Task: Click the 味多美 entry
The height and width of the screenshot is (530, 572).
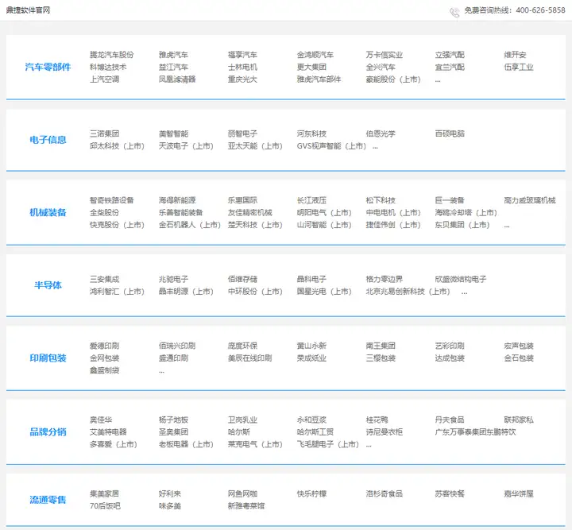Action: (170, 506)
